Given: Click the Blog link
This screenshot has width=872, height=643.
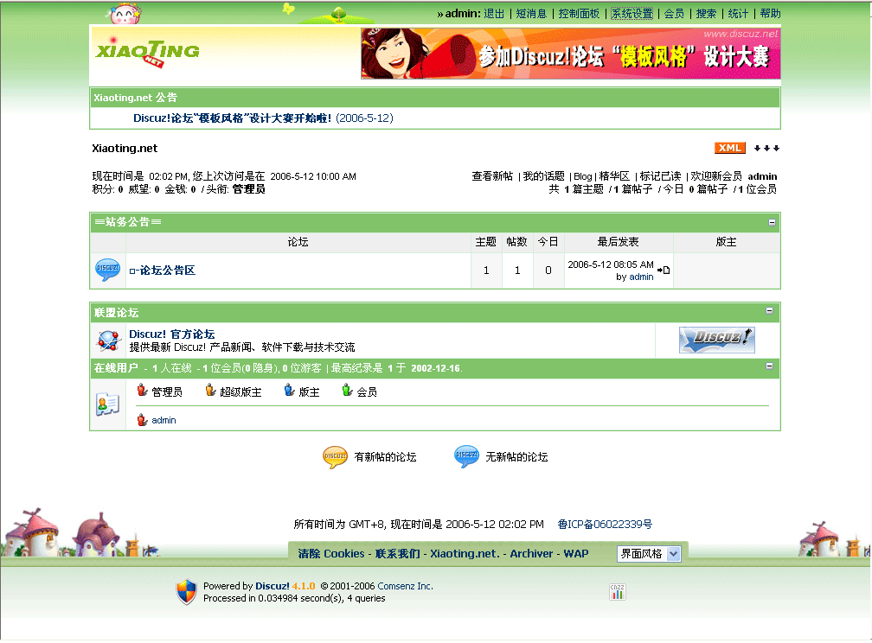Looking at the screenshot, I should coord(583,176).
